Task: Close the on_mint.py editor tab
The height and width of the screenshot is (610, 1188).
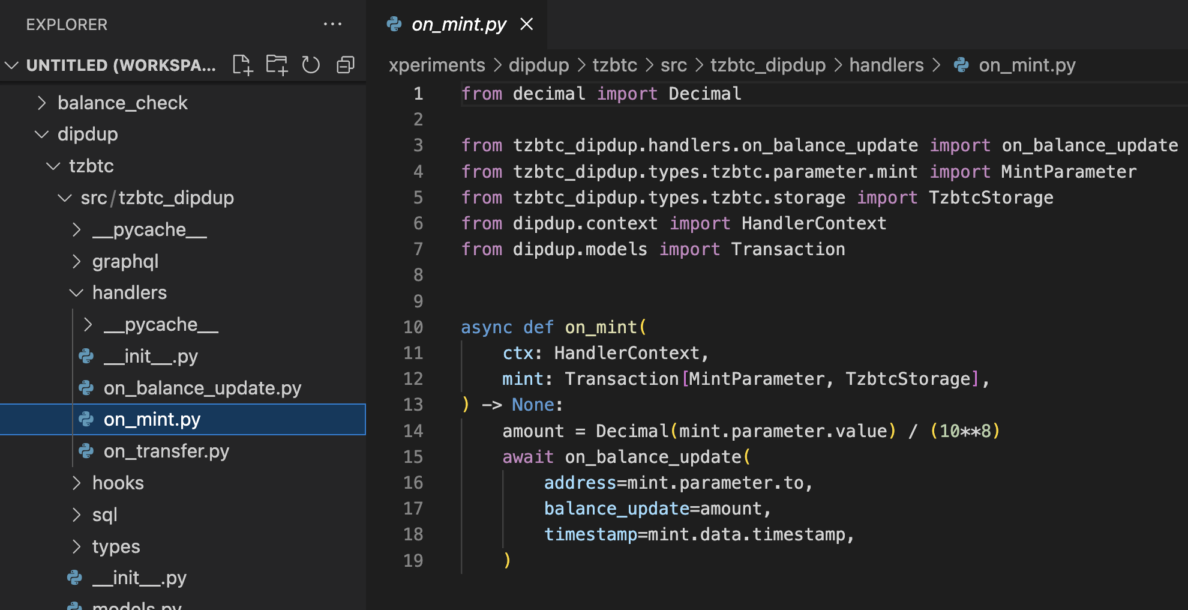Action: pos(526,24)
